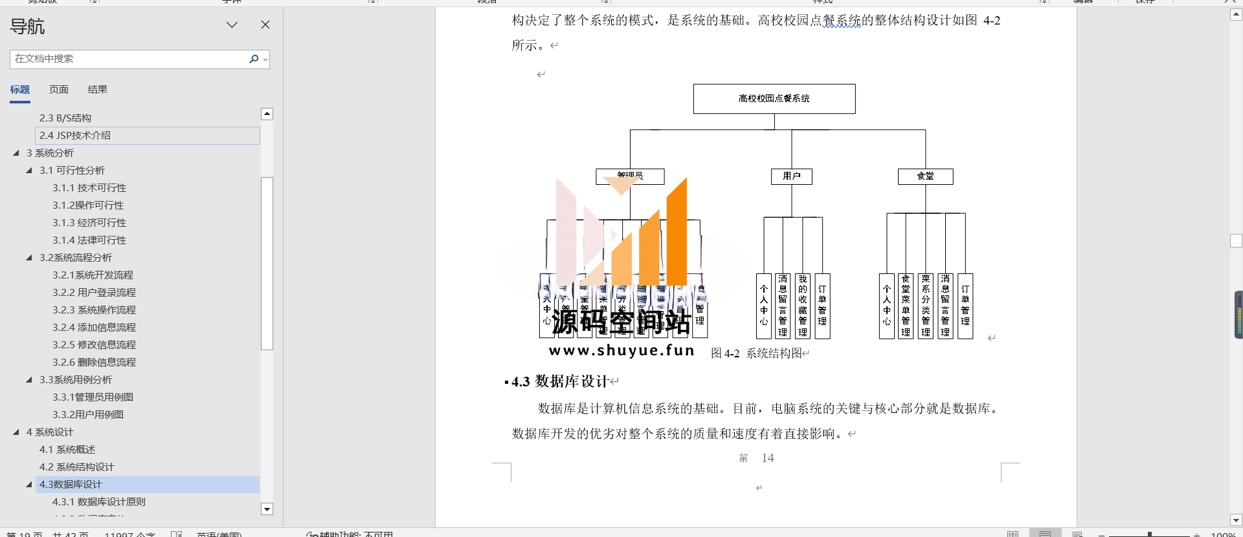Click navigation list scroll-down arrow

pos(267,509)
